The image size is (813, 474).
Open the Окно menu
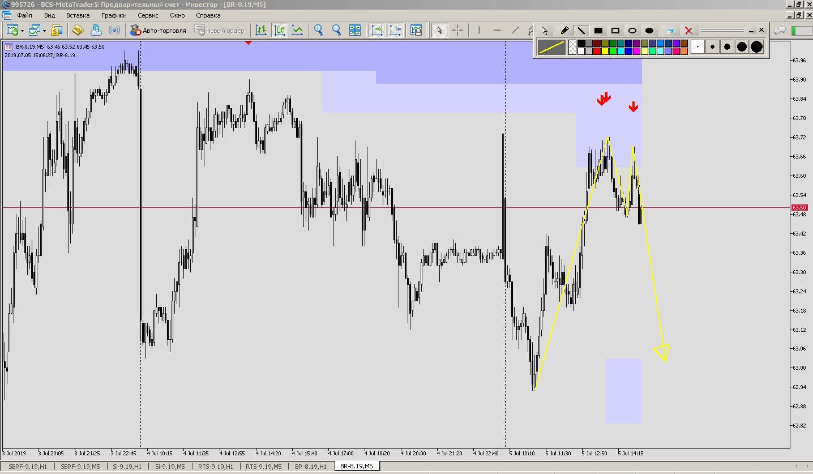(177, 15)
